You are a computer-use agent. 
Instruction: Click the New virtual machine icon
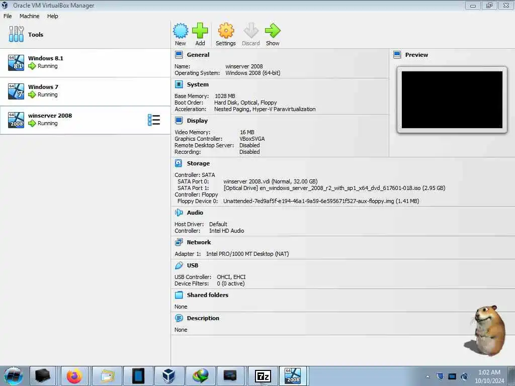tap(181, 31)
